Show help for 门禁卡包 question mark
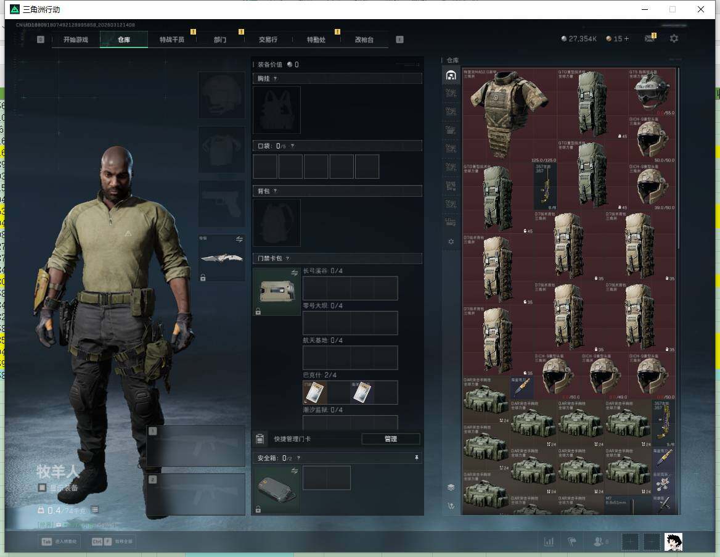Viewport: 720px width, 557px height. [x=288, y=258]
